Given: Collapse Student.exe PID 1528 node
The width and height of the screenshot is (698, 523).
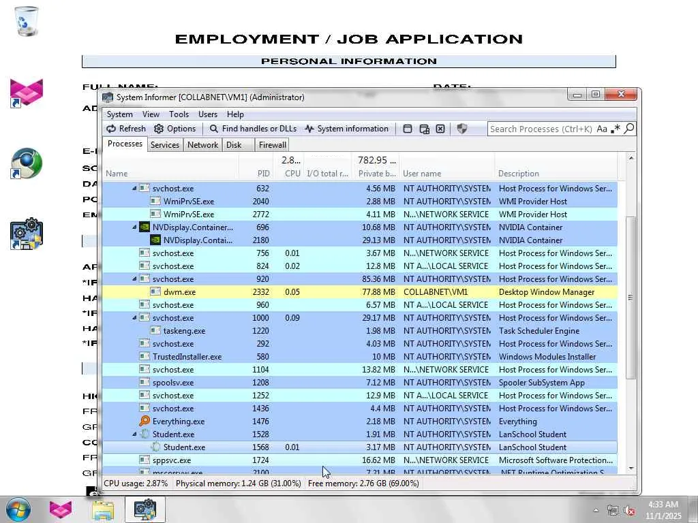Looking at the screenshot, I should click(134, 434).
